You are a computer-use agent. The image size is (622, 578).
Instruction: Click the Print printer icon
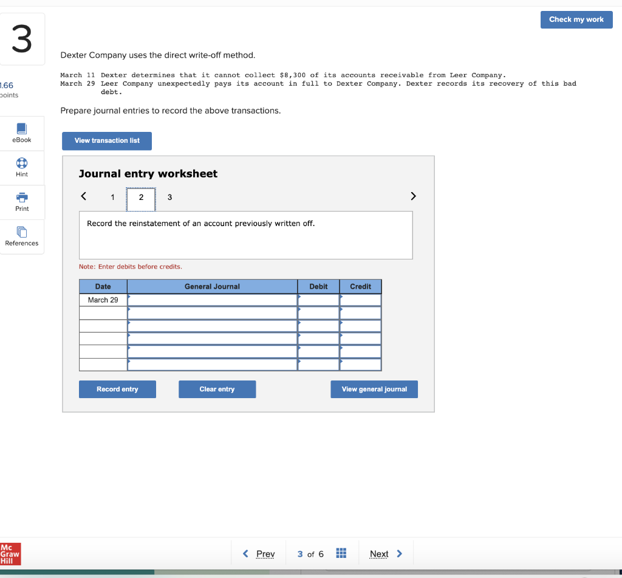(x=22, y=198)
